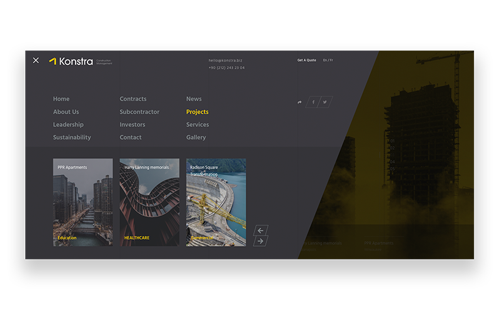499x311 pixels.
Task: Open the Harry Lanning memorials project card
Action: (x=149, y=202)
